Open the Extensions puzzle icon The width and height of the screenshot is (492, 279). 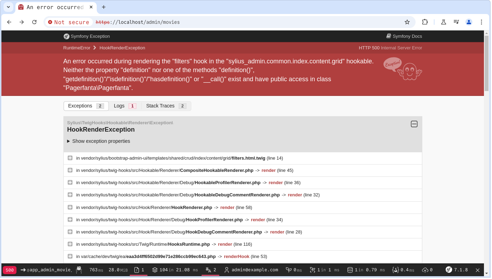[425, 22]
